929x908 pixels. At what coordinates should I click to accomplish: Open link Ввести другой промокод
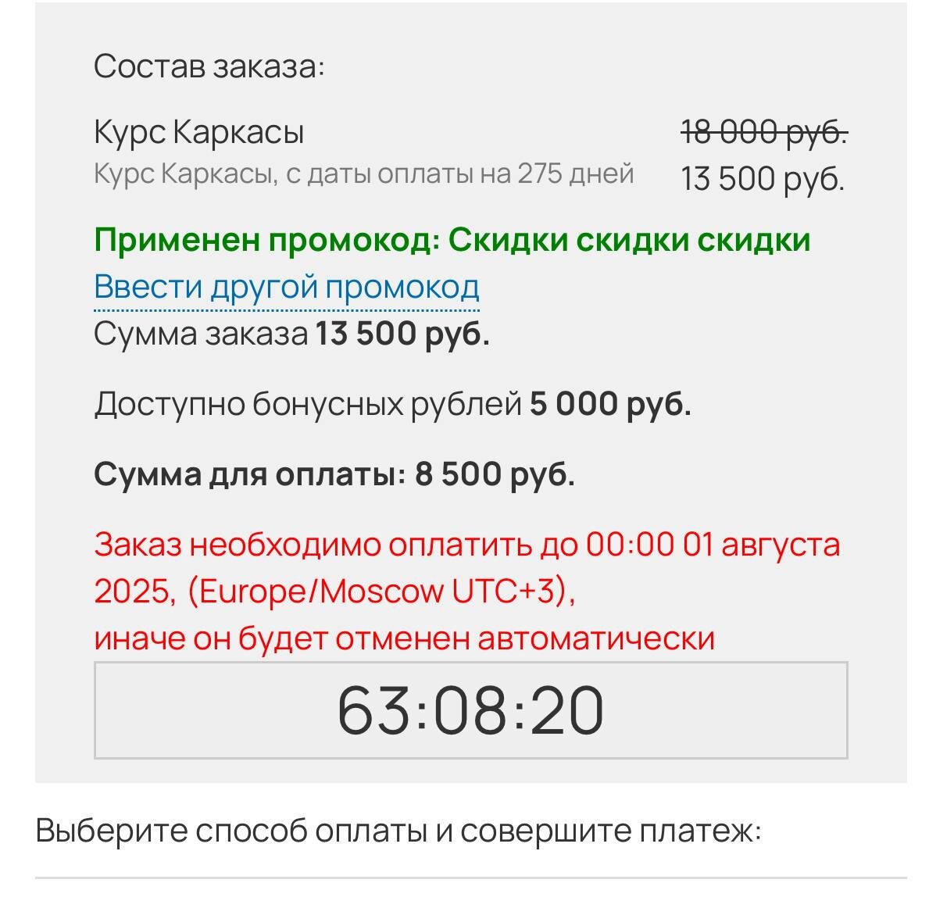click(287, 288)
